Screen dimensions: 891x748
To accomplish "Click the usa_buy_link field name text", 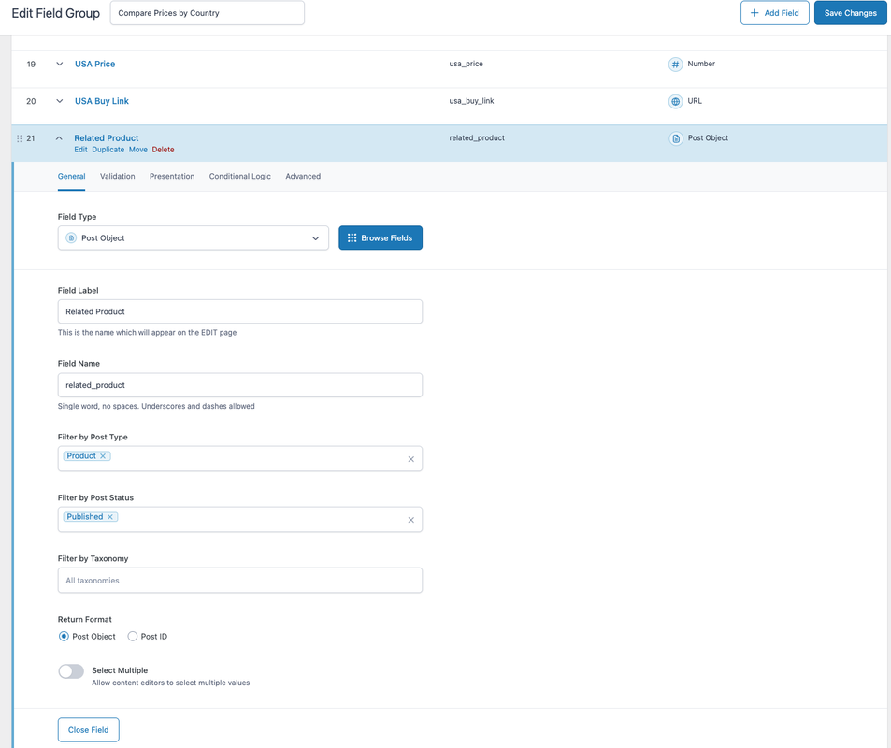I will 471,101.
